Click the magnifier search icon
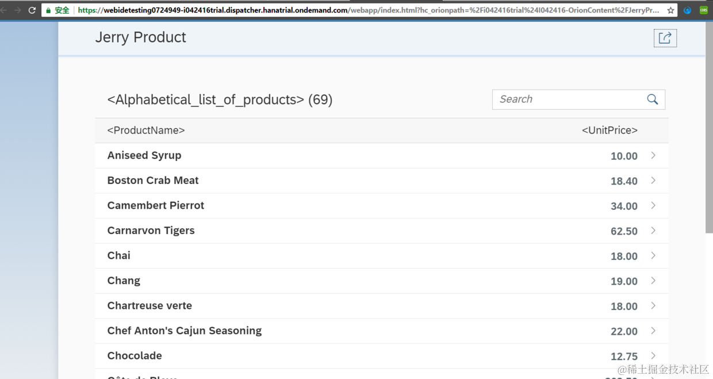The width and height of the screenshot is (713, 379). tap(652, 99)
